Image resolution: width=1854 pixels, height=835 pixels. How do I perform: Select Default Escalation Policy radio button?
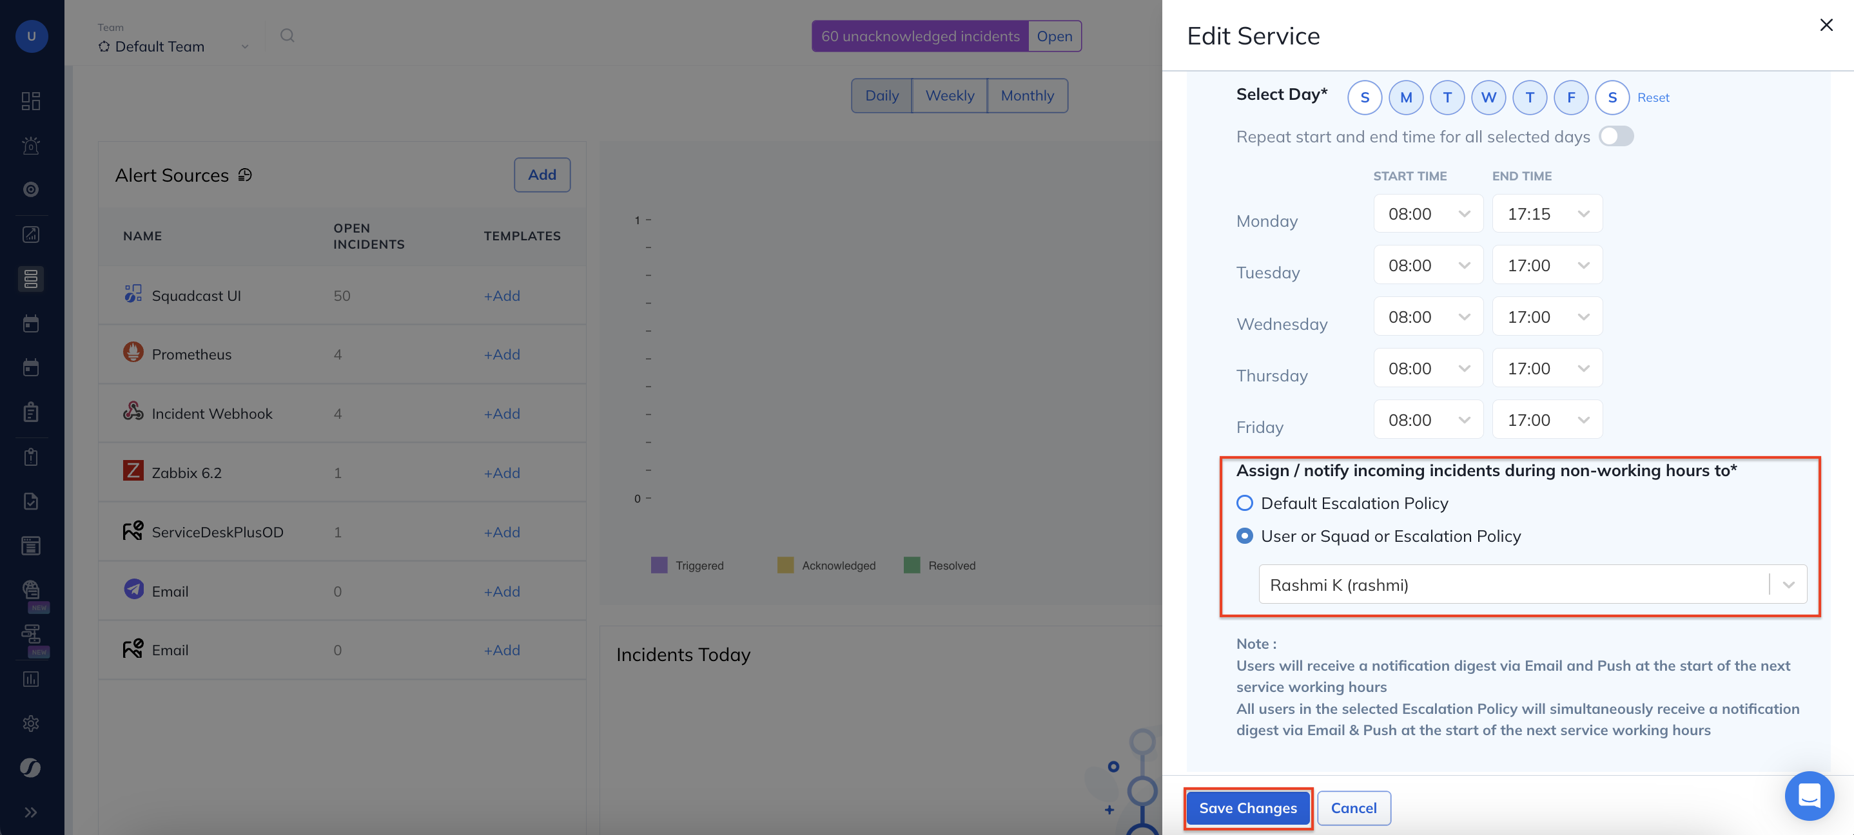1244,503
